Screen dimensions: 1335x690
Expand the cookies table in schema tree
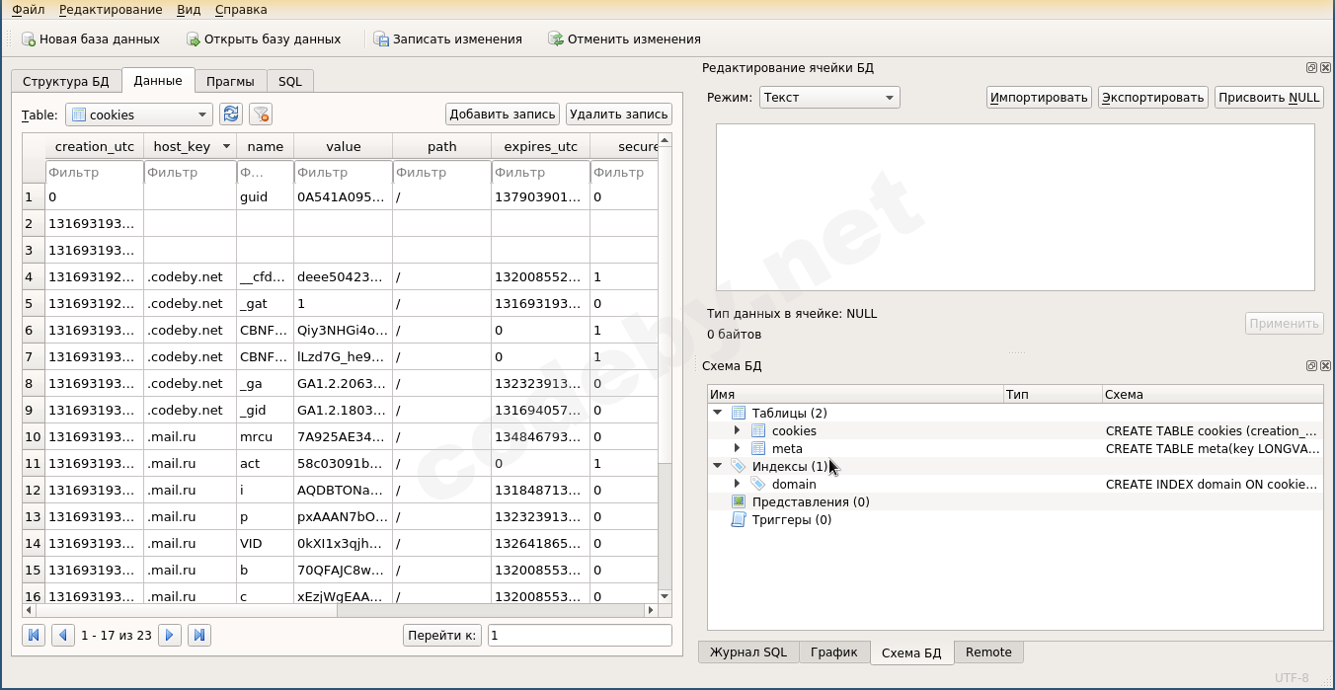[x=737, y=431]
